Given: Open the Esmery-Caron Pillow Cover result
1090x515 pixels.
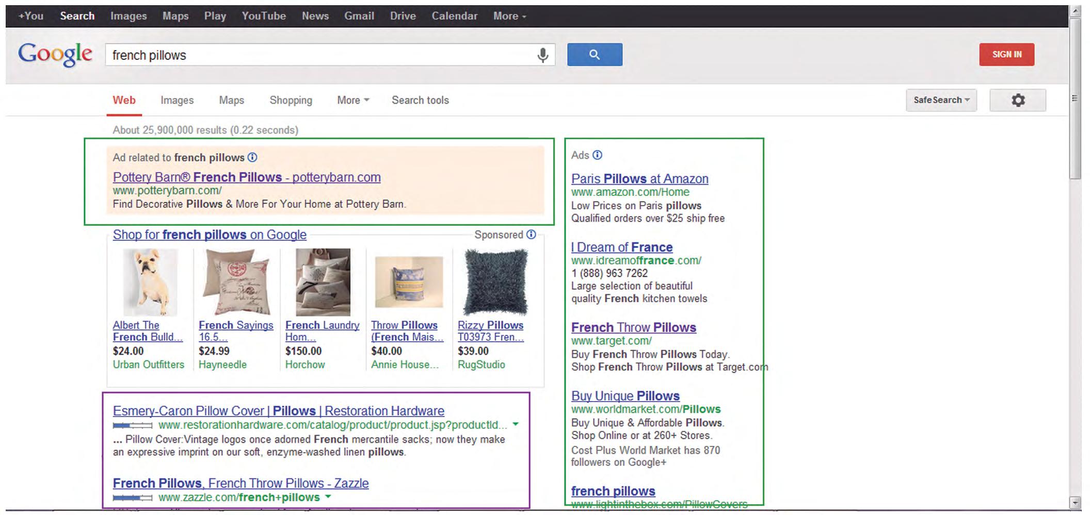Looking at the screenshot, I should click(279, 411).
